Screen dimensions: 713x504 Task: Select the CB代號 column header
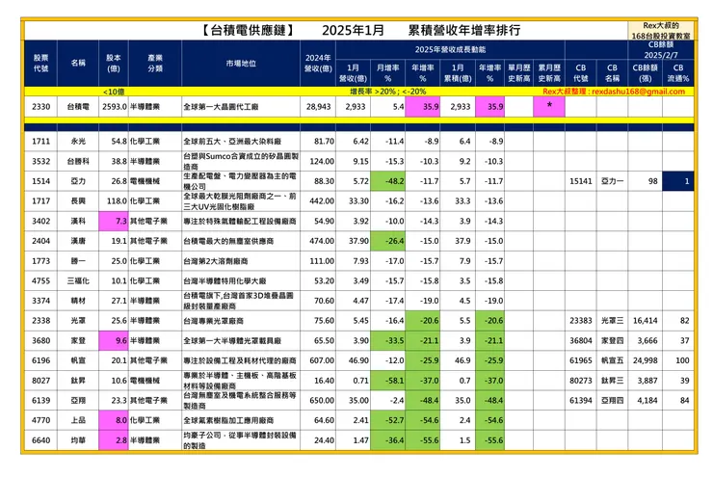(581, 73)
